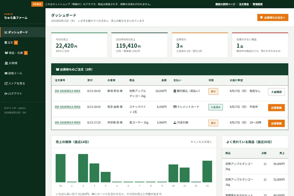Click the 今日の売上 22,420円 card

pyautogui.click(x=79, y=45)
